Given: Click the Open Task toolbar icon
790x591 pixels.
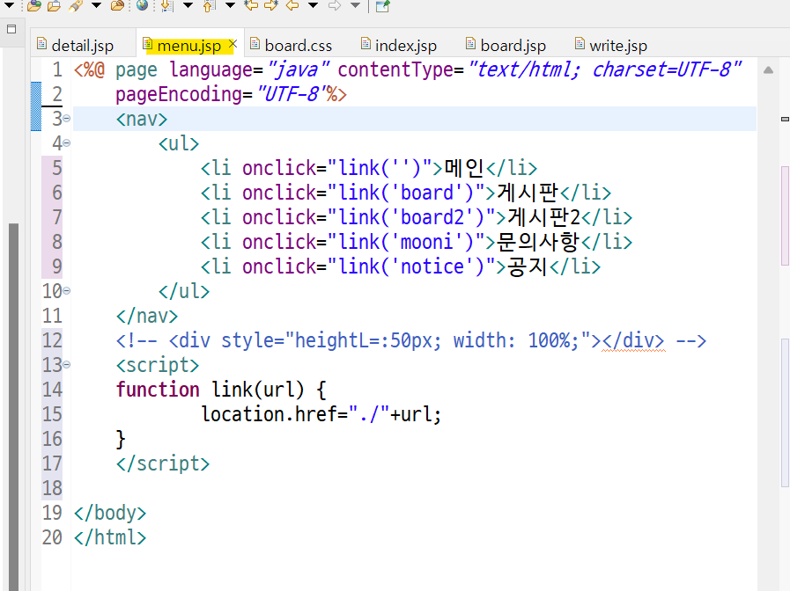Looking at the screenshot, I should [54, 5].
